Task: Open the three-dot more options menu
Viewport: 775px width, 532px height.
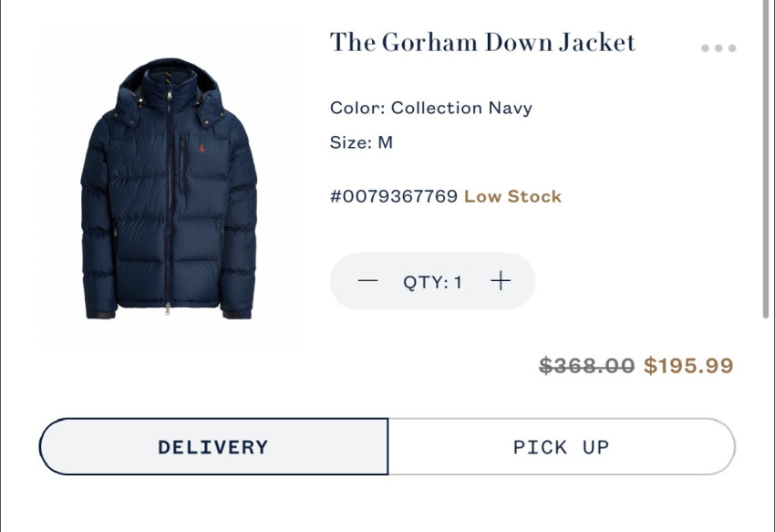Action: [x=718, y=48]
